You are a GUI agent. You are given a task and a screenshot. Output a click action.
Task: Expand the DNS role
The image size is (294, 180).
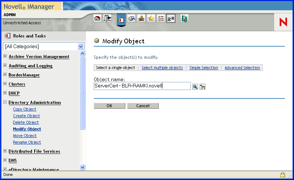5,160
